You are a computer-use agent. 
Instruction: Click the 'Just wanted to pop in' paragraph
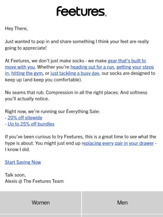coord(77,45)
